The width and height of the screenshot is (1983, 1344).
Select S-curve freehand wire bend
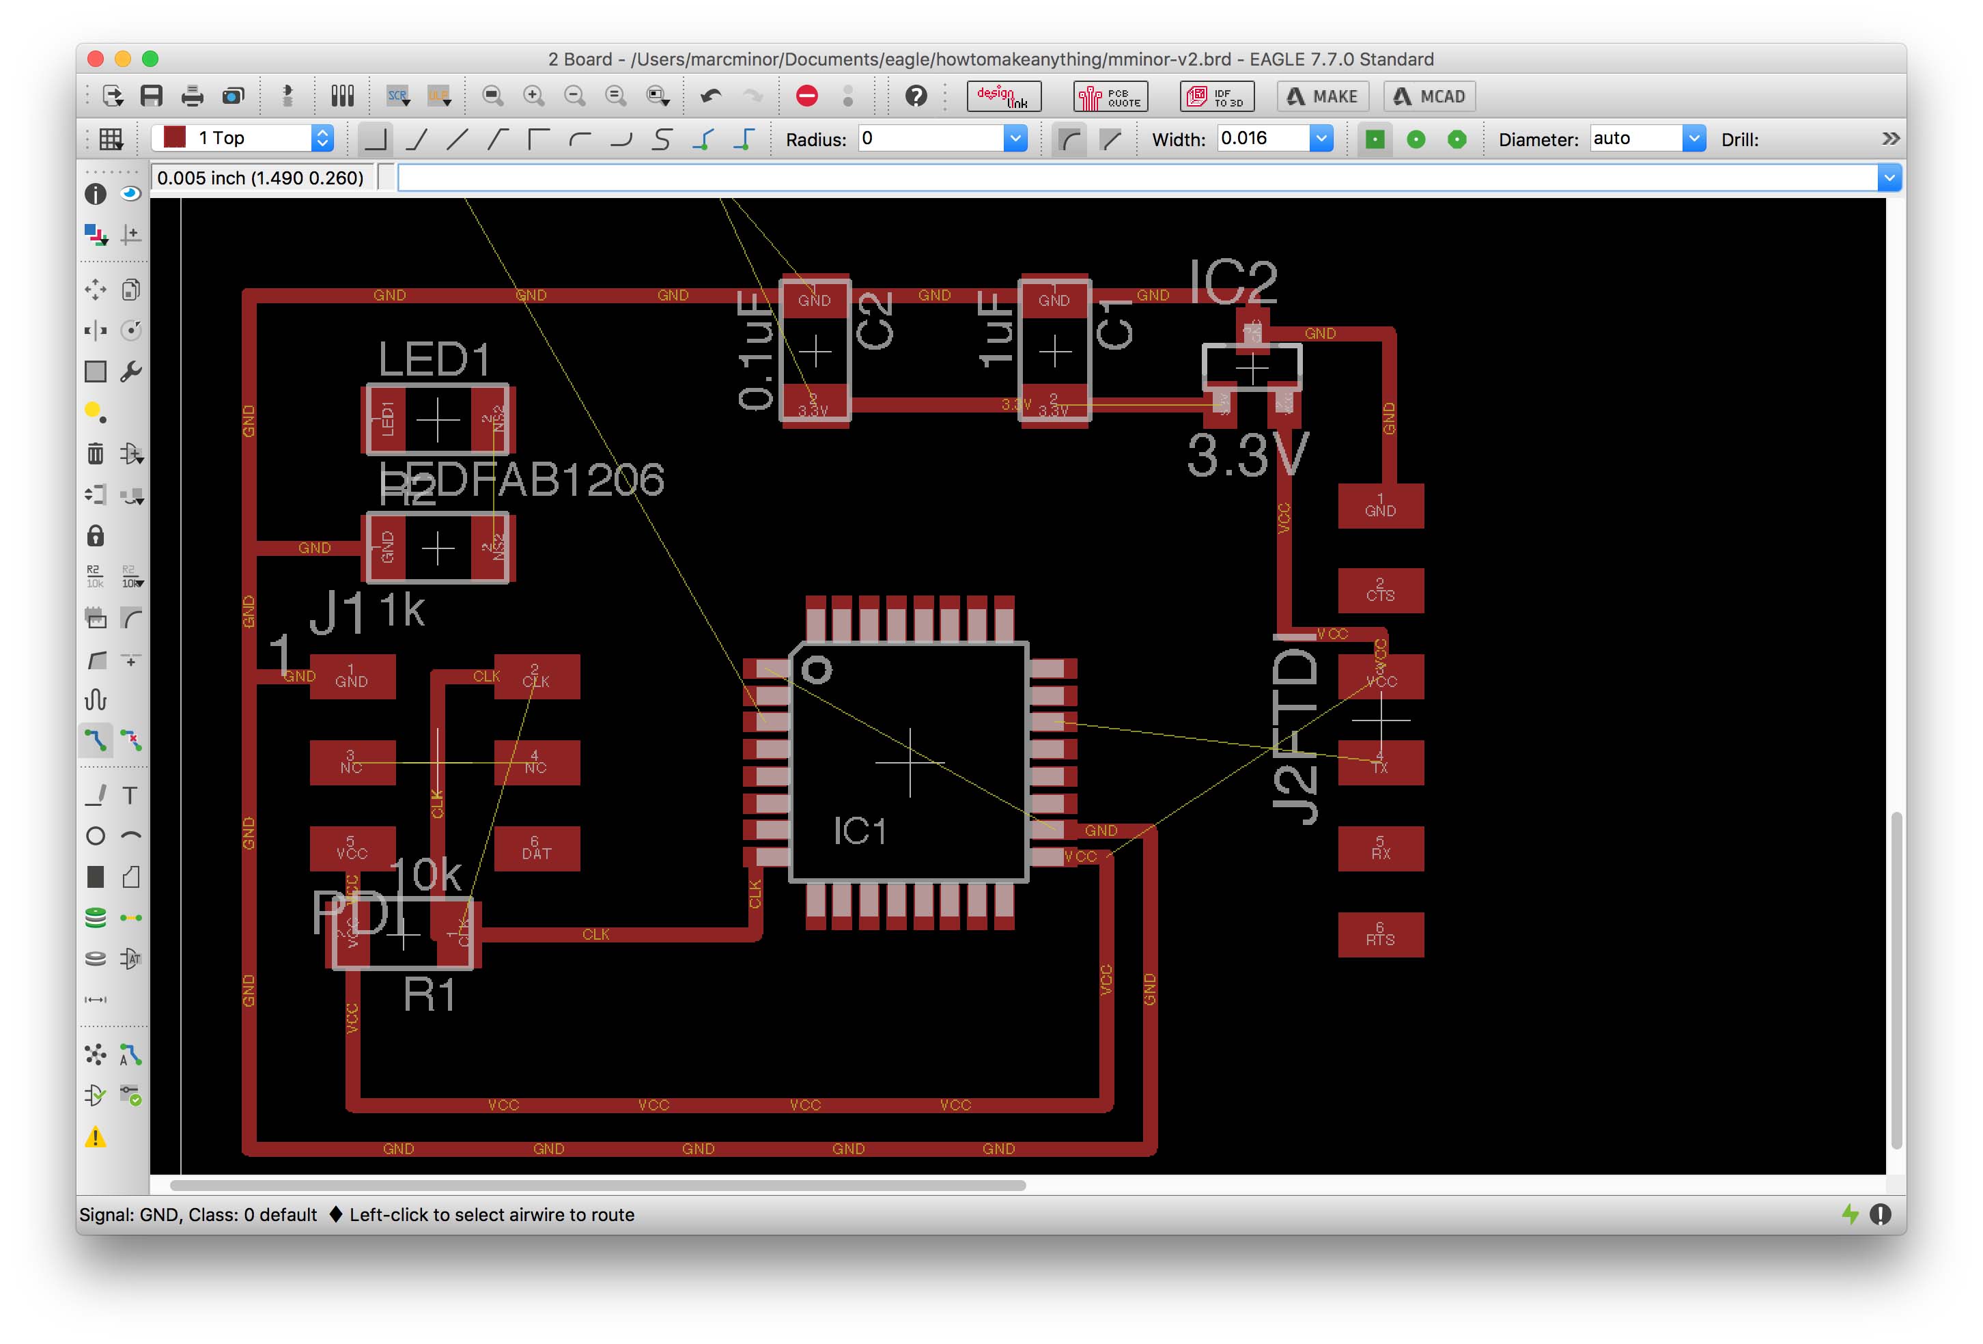pyautogui.click(x=662, y=139)
